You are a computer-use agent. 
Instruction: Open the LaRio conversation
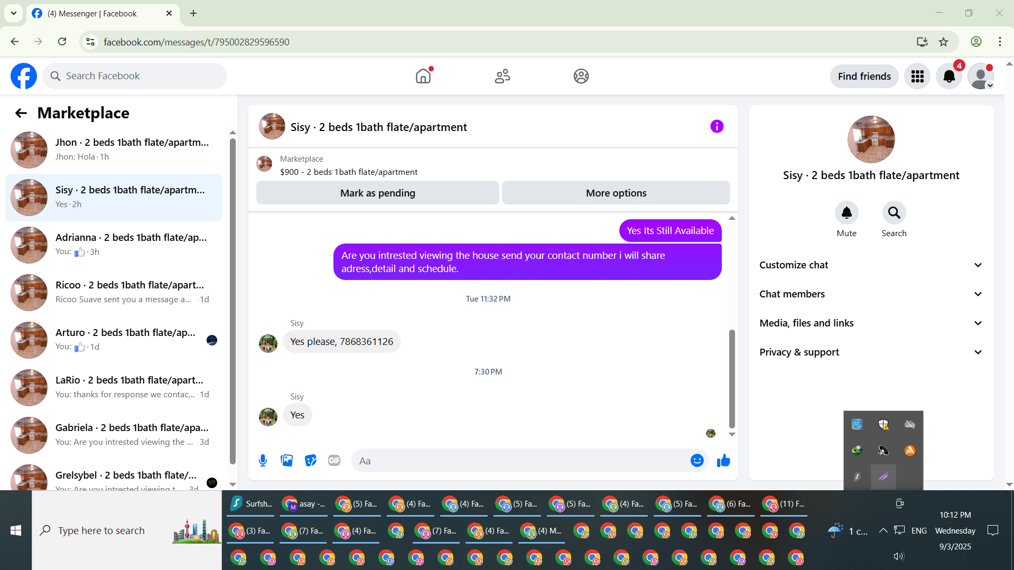coord(114,388)
